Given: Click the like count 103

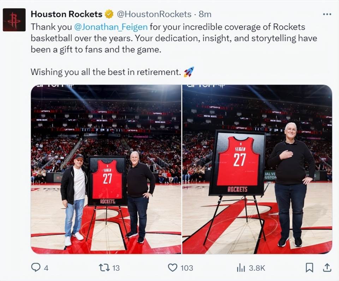Looking at the screenshot, I should pos(186,268).
